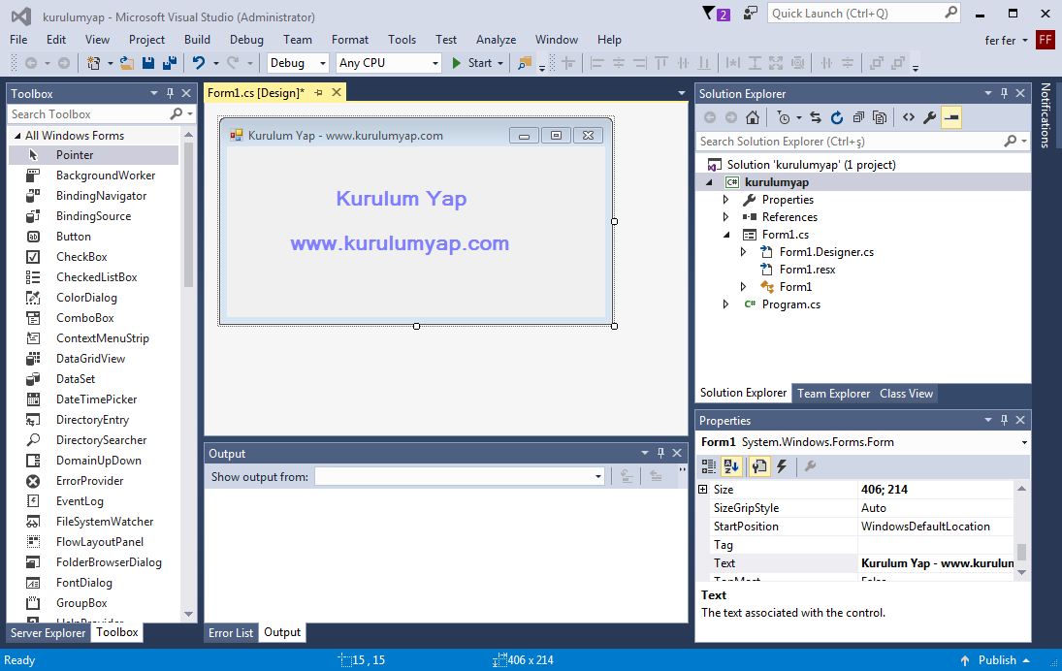Click the Save file toolbar icon
The image size is (1062, 671).
(148, 63)
